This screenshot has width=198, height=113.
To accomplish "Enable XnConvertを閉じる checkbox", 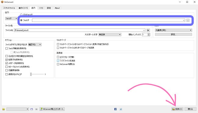I will [x=58, y=64].
